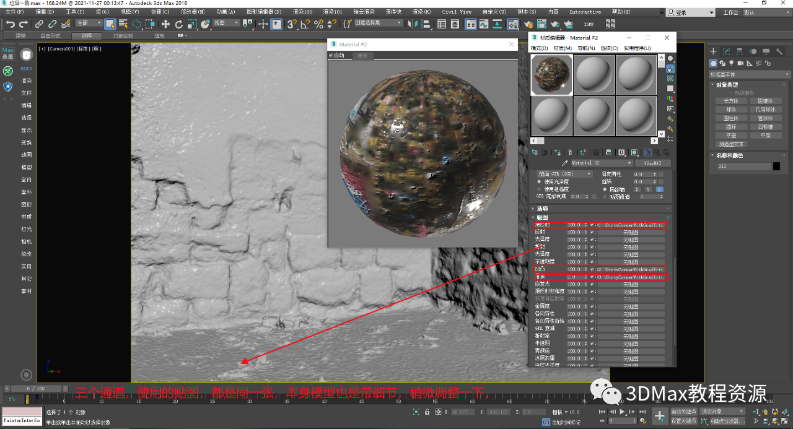This screenshot has height=429, width=793.
Task: Open the 材质(M) menu in the material editor
Action: coord(563,48)
